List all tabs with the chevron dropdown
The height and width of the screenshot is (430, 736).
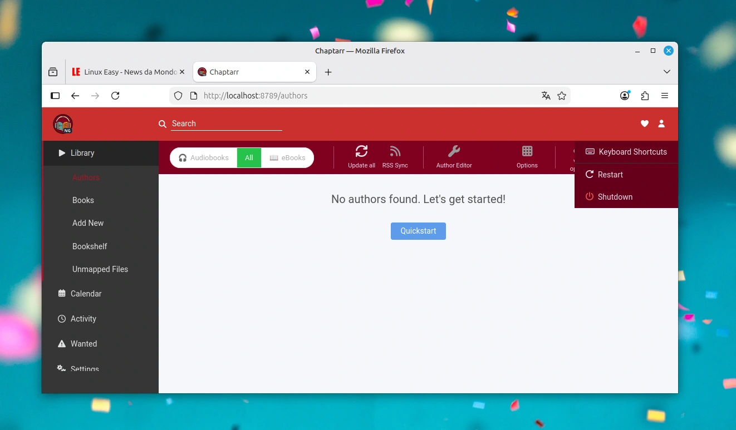pos(667,72)
